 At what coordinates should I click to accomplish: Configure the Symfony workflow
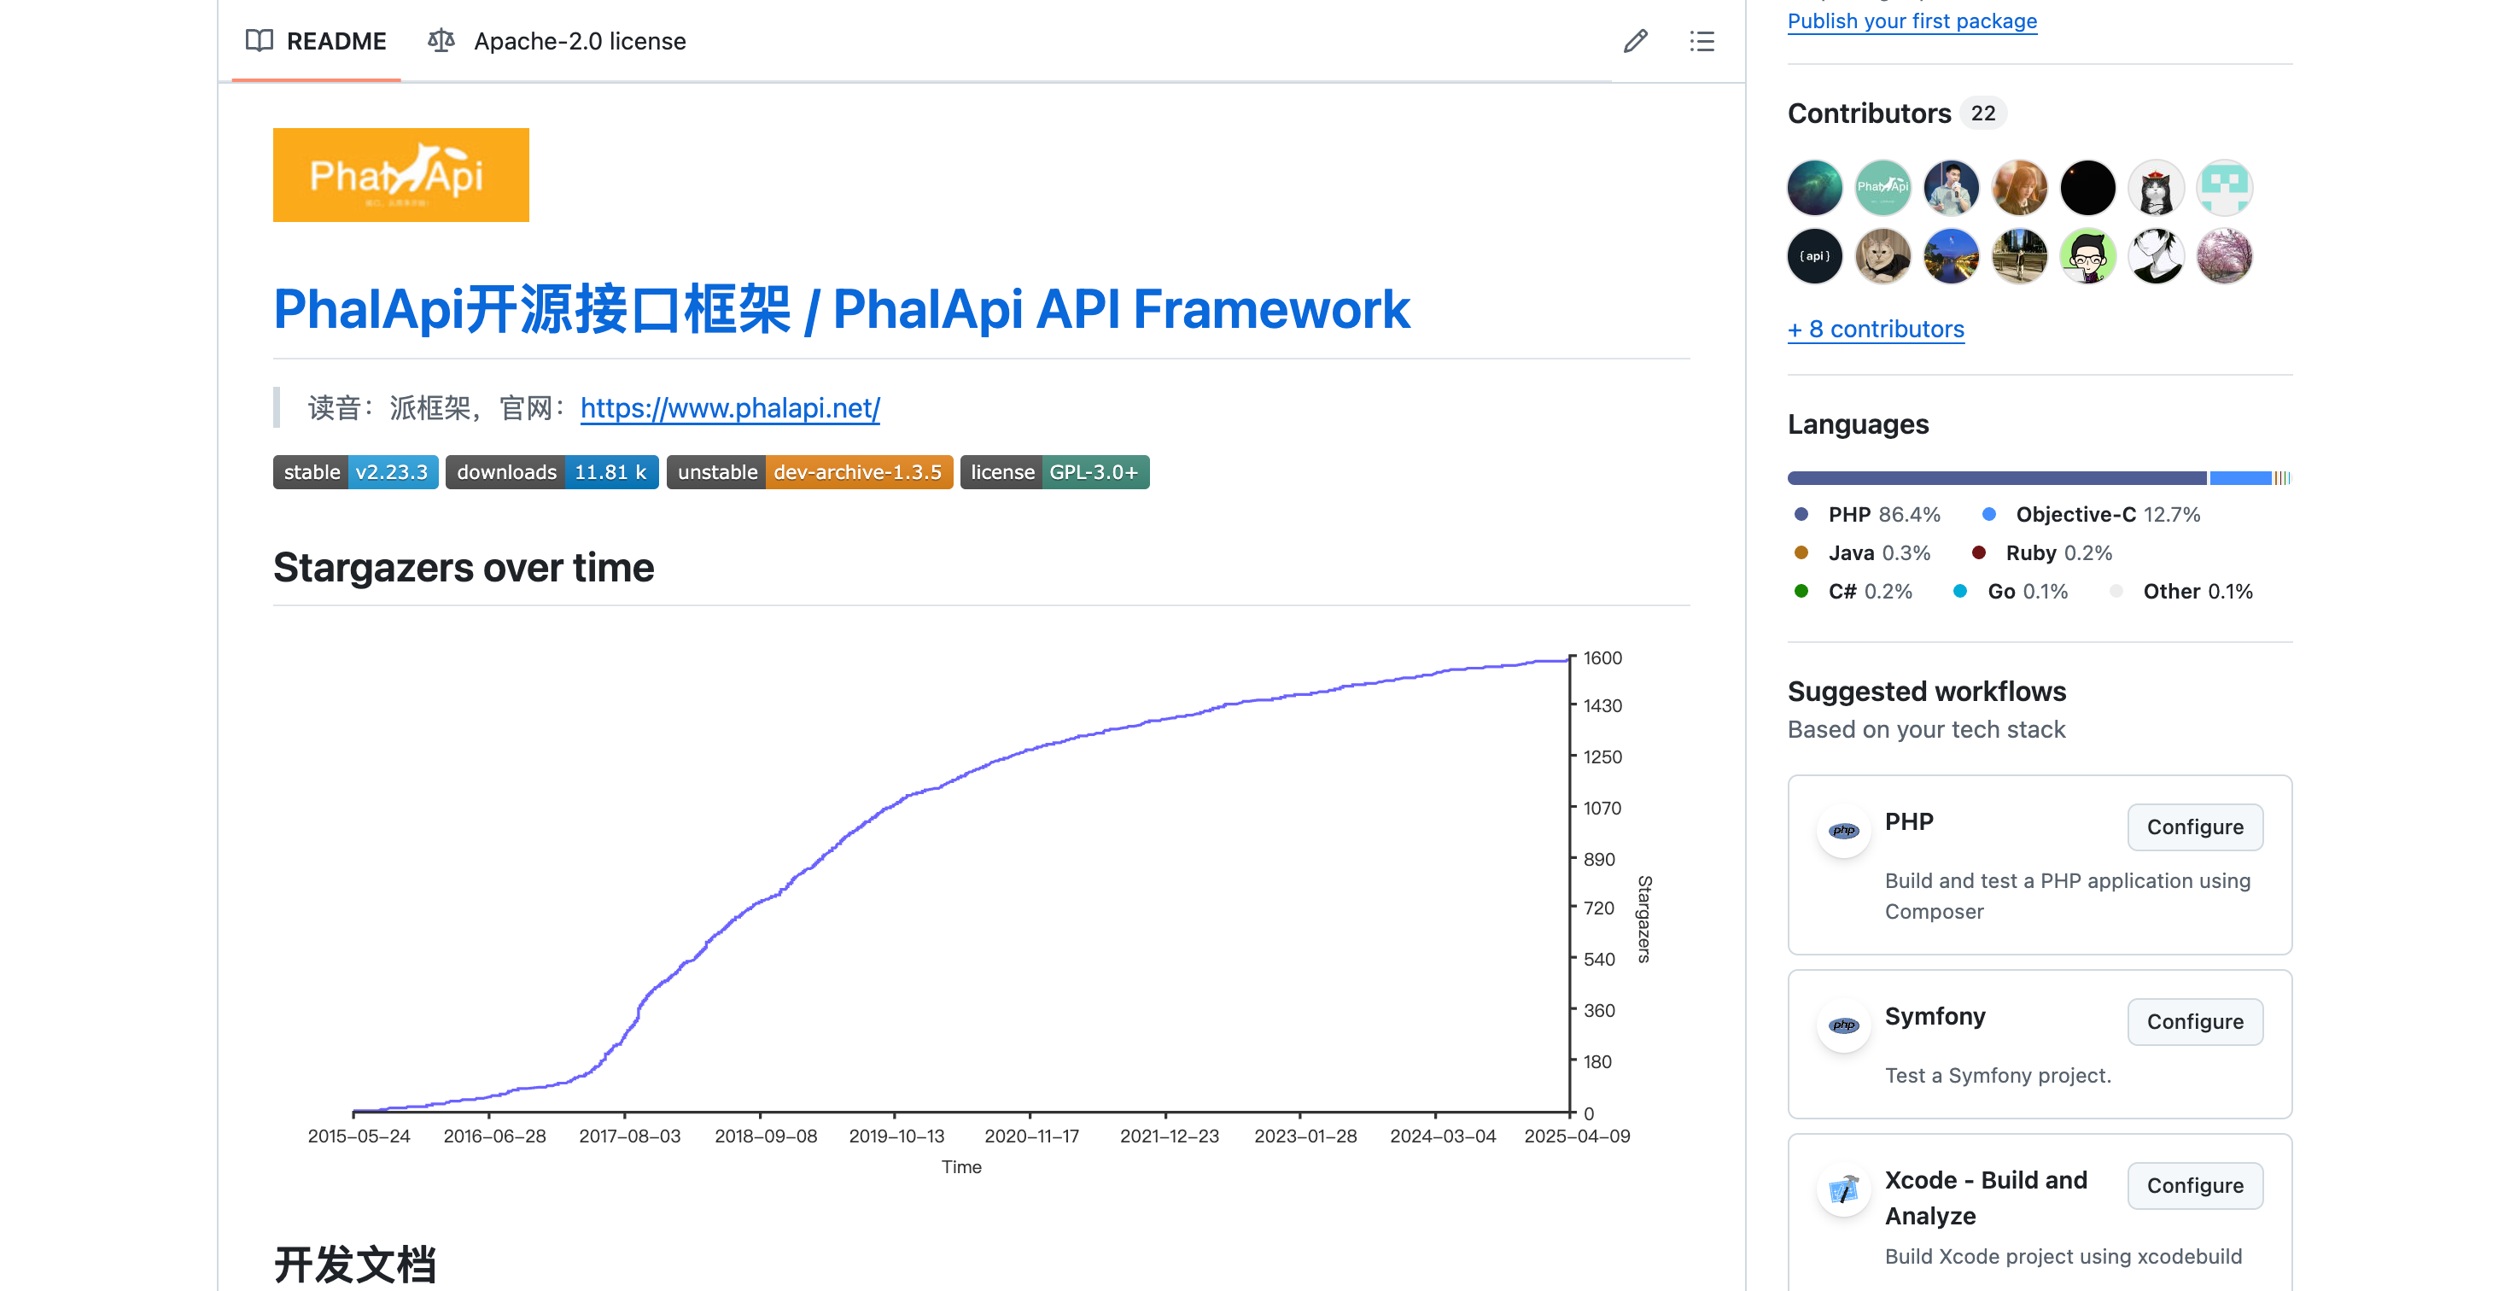(x=2193, y=1021)
